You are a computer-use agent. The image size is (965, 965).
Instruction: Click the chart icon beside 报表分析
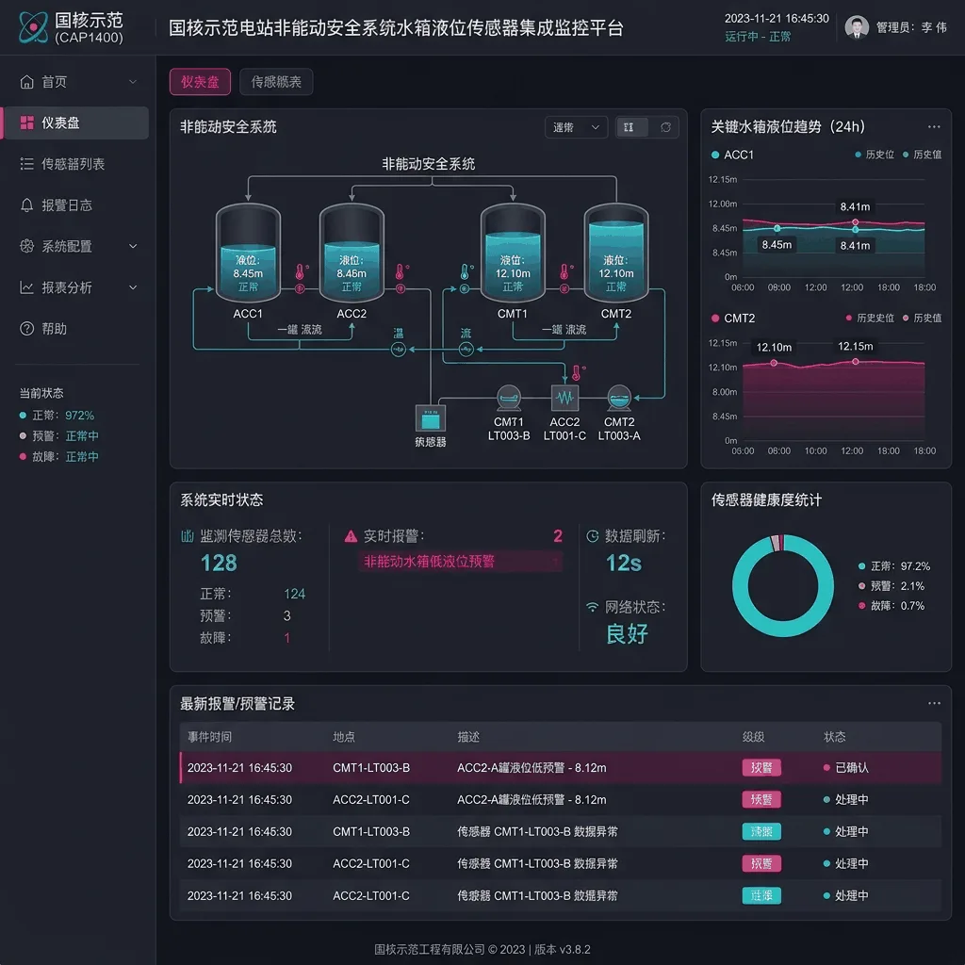[x=26, y=287]
